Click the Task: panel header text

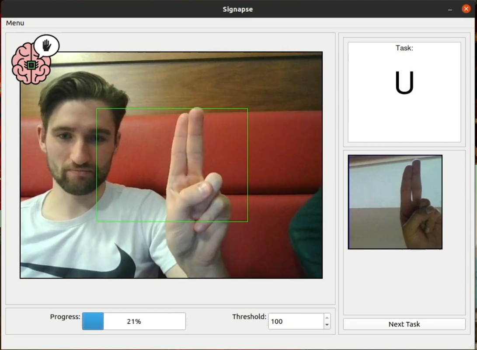pos(404,48)
